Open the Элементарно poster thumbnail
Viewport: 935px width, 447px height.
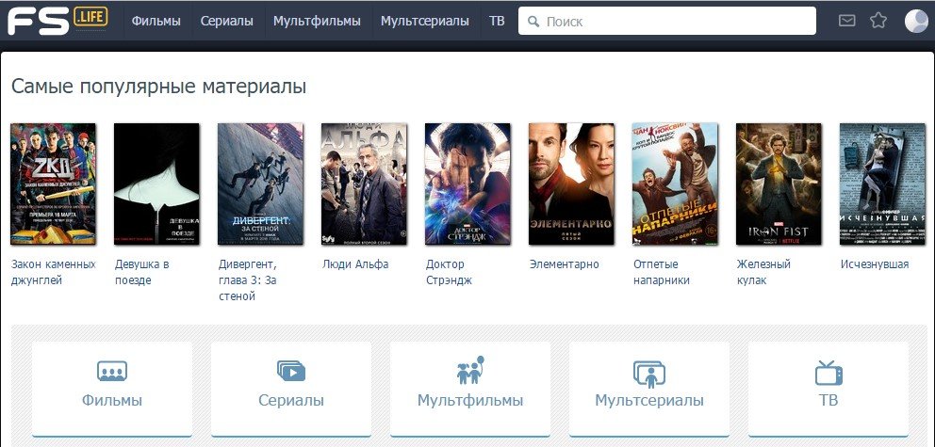pyautogui.click(x=571, y=184)
